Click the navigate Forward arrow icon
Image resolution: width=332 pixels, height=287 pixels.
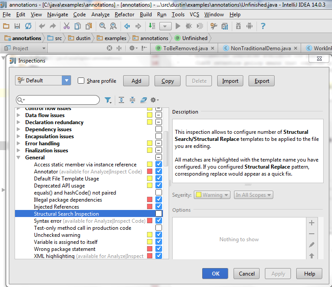[x=138, y=26]
